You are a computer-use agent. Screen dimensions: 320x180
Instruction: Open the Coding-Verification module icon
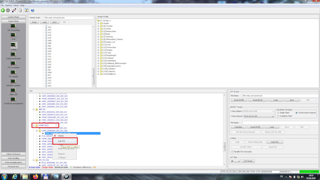13,54
